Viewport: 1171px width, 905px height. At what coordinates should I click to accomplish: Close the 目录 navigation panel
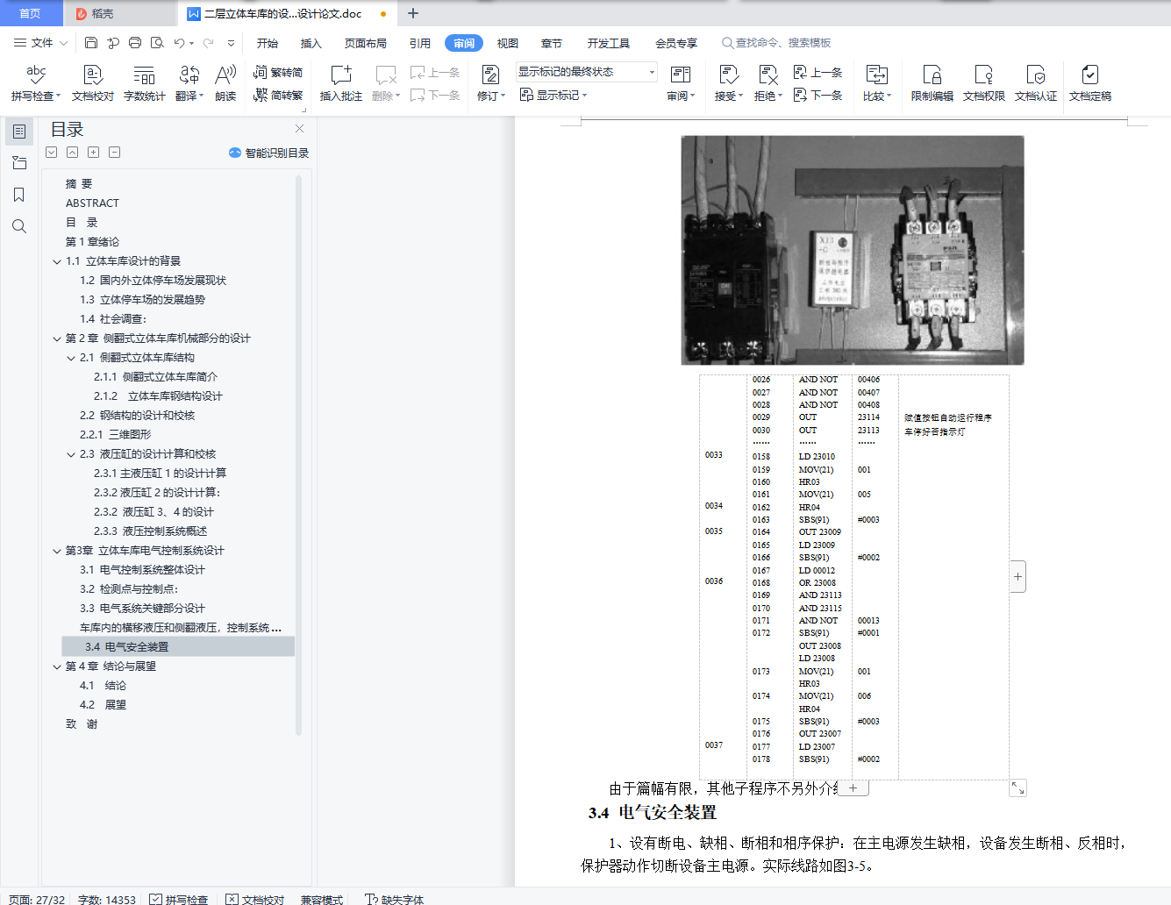299,129
